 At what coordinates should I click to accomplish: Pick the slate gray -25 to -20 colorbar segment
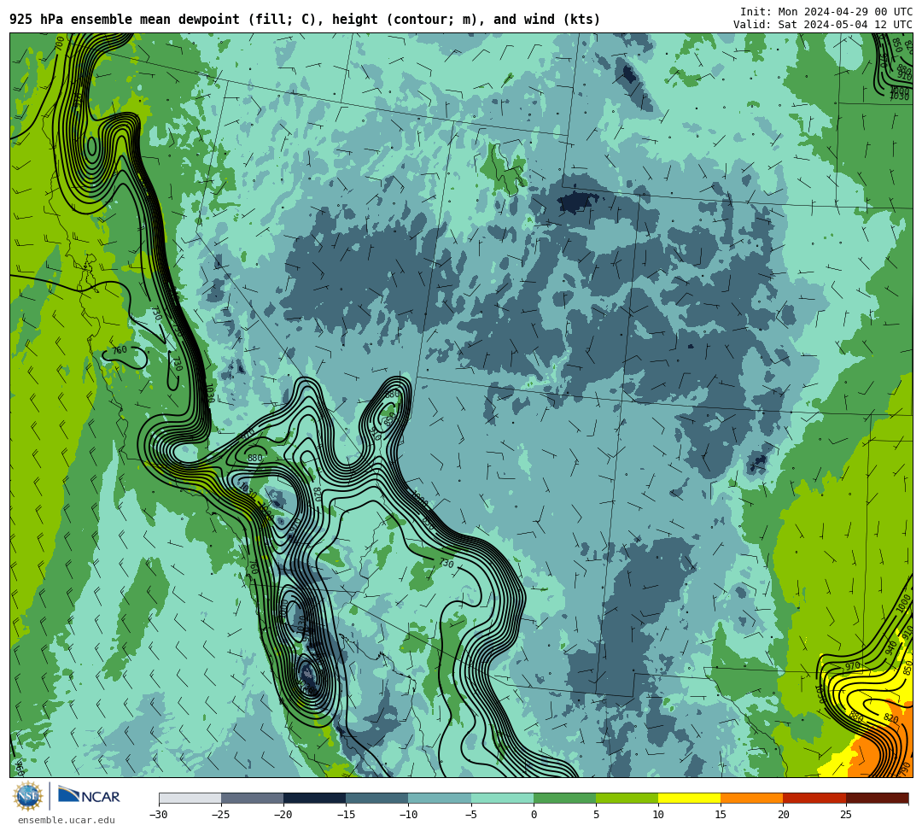[x=252, y=798]
